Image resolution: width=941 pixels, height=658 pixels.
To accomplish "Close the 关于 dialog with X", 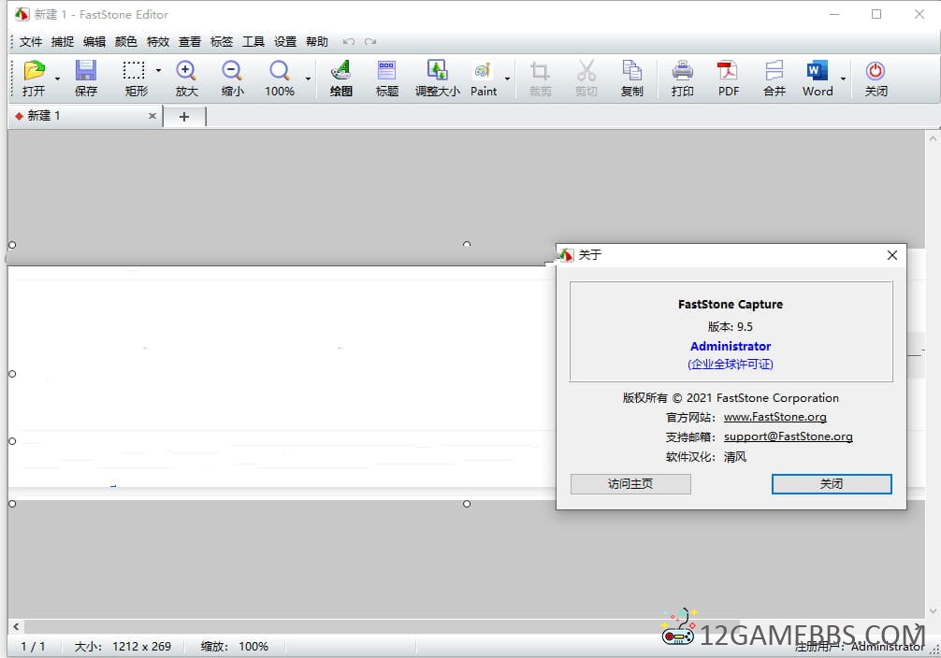I will tap(892, 255).
